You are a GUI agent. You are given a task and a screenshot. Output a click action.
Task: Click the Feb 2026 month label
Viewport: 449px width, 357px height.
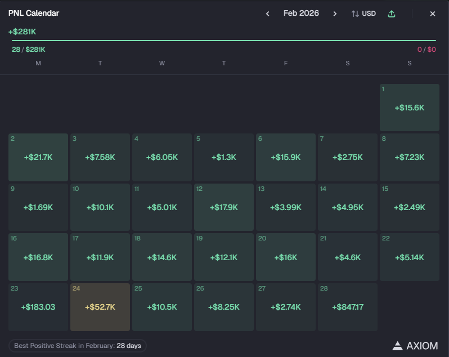click(301, 13)
